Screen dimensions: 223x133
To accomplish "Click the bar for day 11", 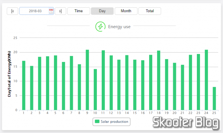I will tap(103, 80).
